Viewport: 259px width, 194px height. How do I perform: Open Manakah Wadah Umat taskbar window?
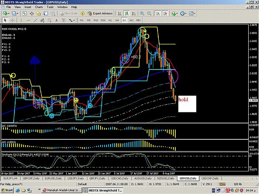(62, 190)
